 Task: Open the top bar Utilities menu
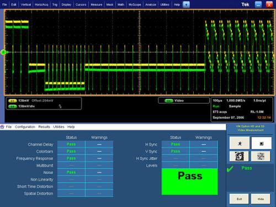point(164,4)
